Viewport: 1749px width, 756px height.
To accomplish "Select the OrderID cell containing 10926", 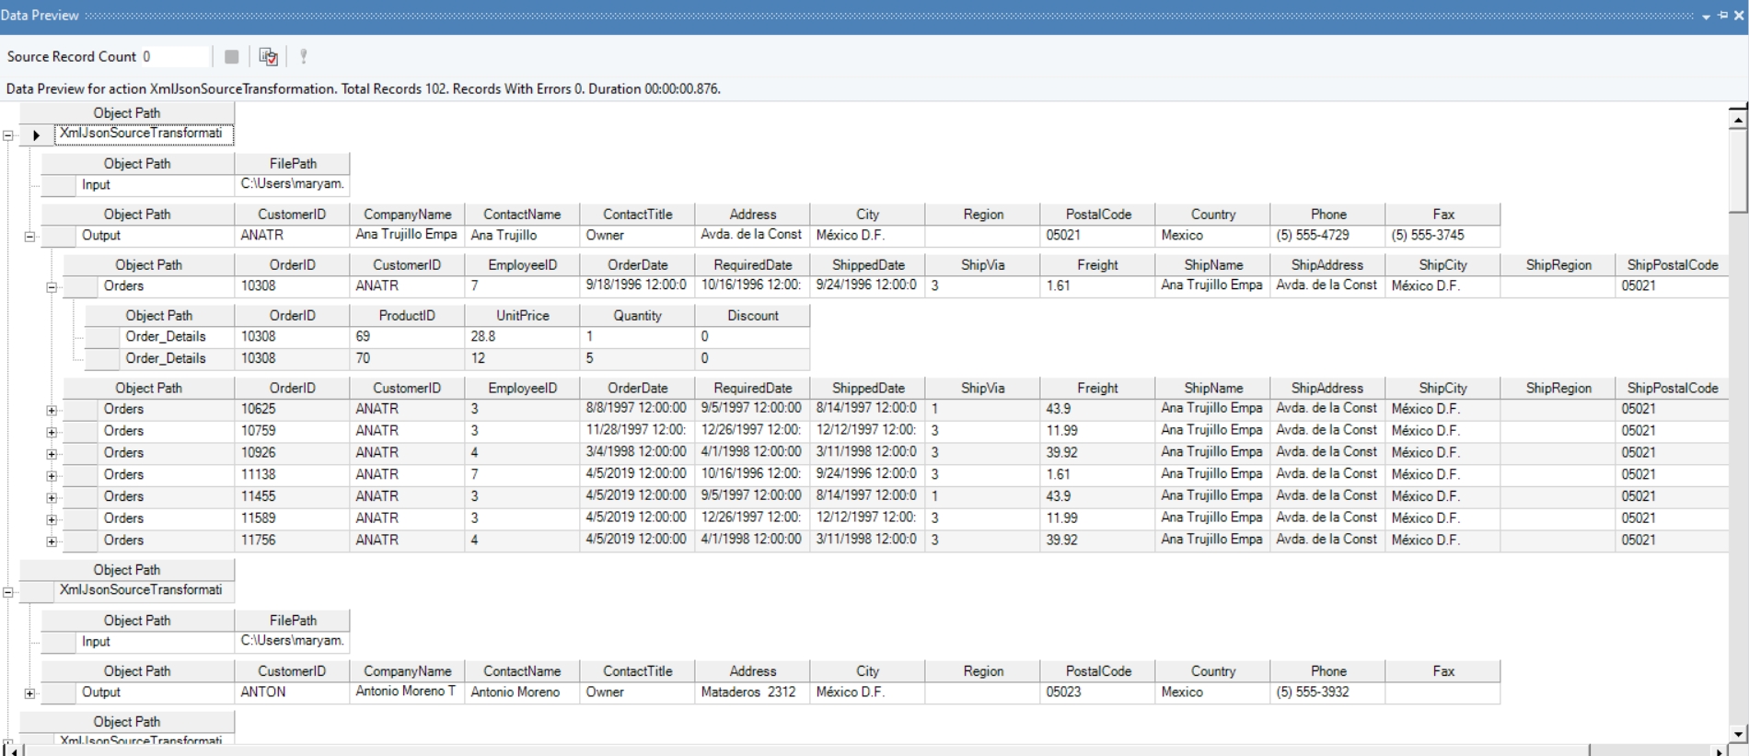I will (291, 453).
